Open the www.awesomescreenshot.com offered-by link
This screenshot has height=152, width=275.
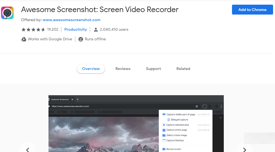[x=71, y=20]
